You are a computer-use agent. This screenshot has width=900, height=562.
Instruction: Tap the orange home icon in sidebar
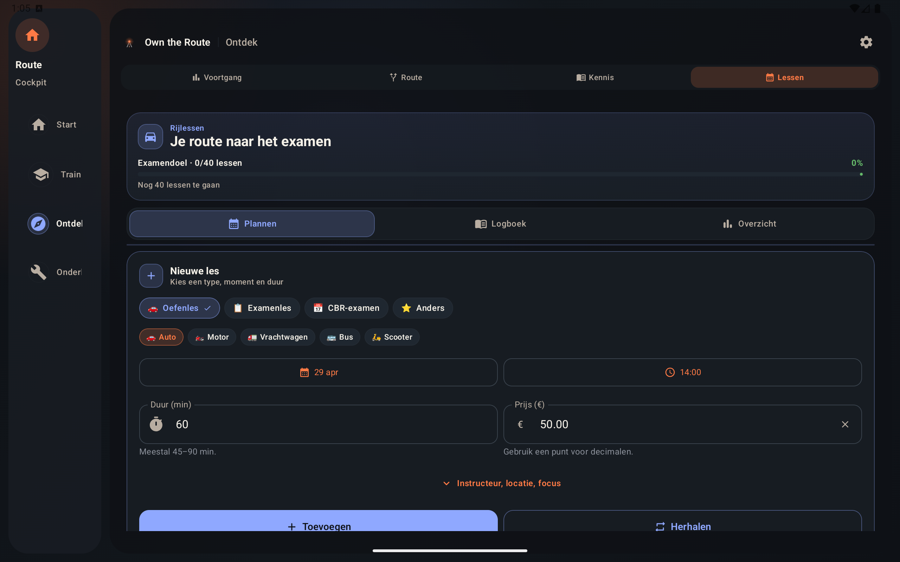click(x=32, y=35)
